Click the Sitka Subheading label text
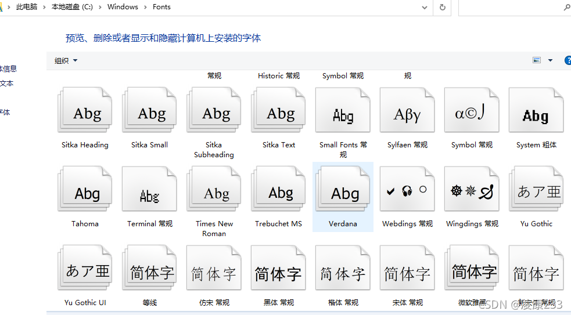The width and height of the screenshot is (571, 315). point(214,150)
